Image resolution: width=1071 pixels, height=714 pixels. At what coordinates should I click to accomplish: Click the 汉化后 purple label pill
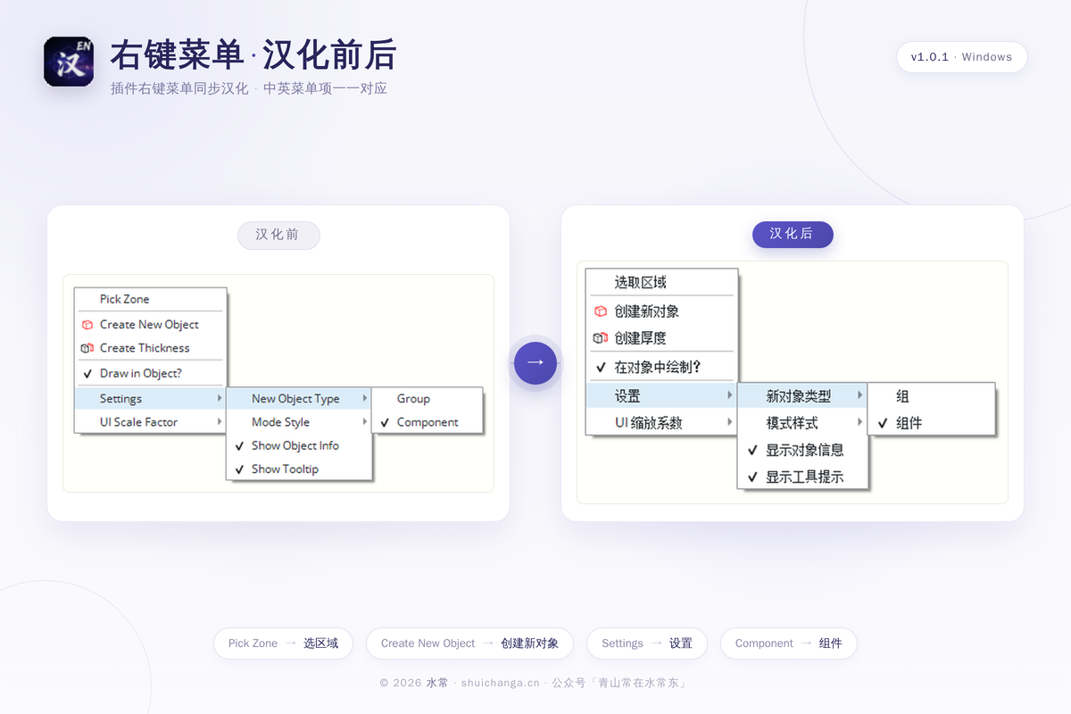pyautogui.click(x=793, y=234)
